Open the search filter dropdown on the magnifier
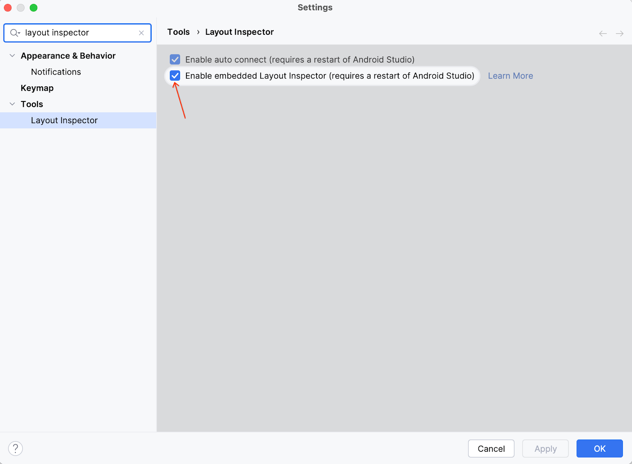632x464 pixels. pyautogui.click(x=18, y=33)
